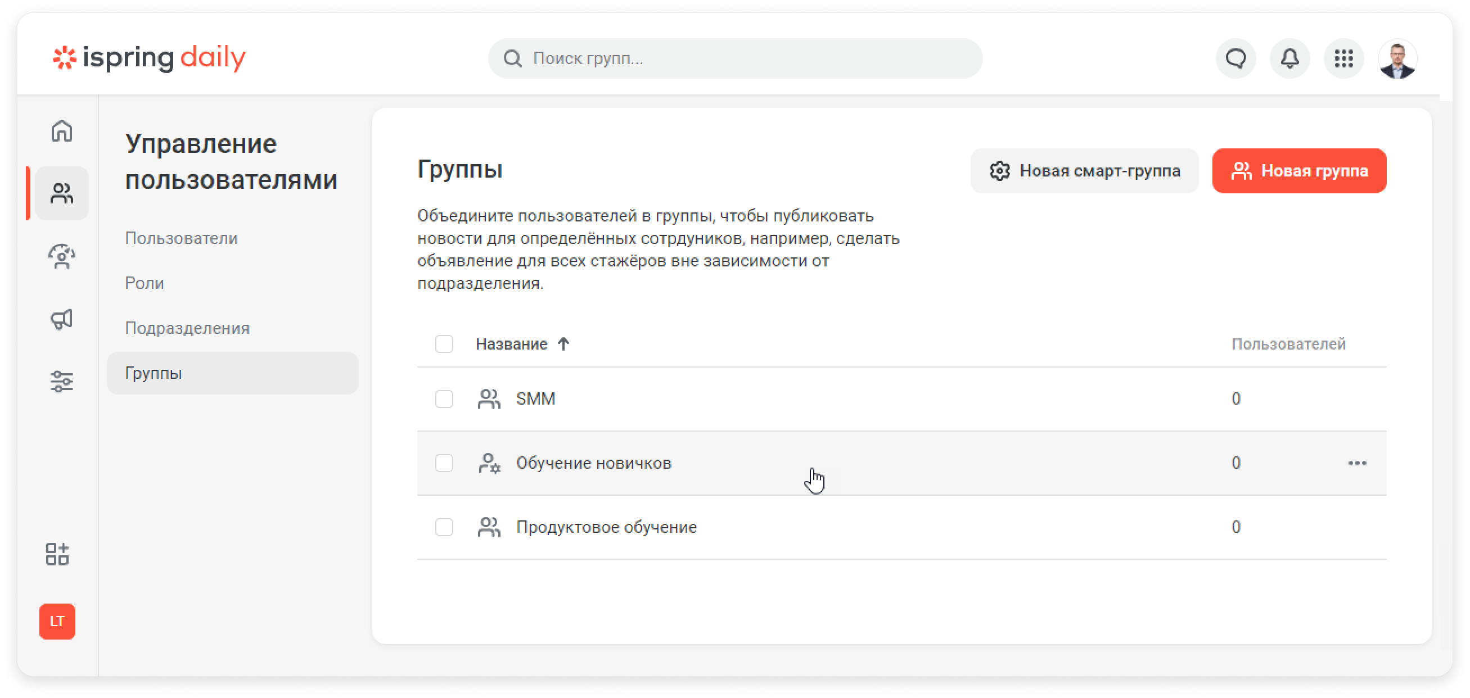Image resolution: width=1470 pixels, height=698 pixels.
Task: Click the iSpring Daily logo
Action: (149, 57)
